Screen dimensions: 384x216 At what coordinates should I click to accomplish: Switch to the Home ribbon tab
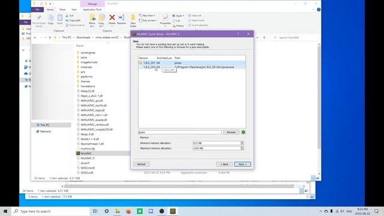pos(50,10)
